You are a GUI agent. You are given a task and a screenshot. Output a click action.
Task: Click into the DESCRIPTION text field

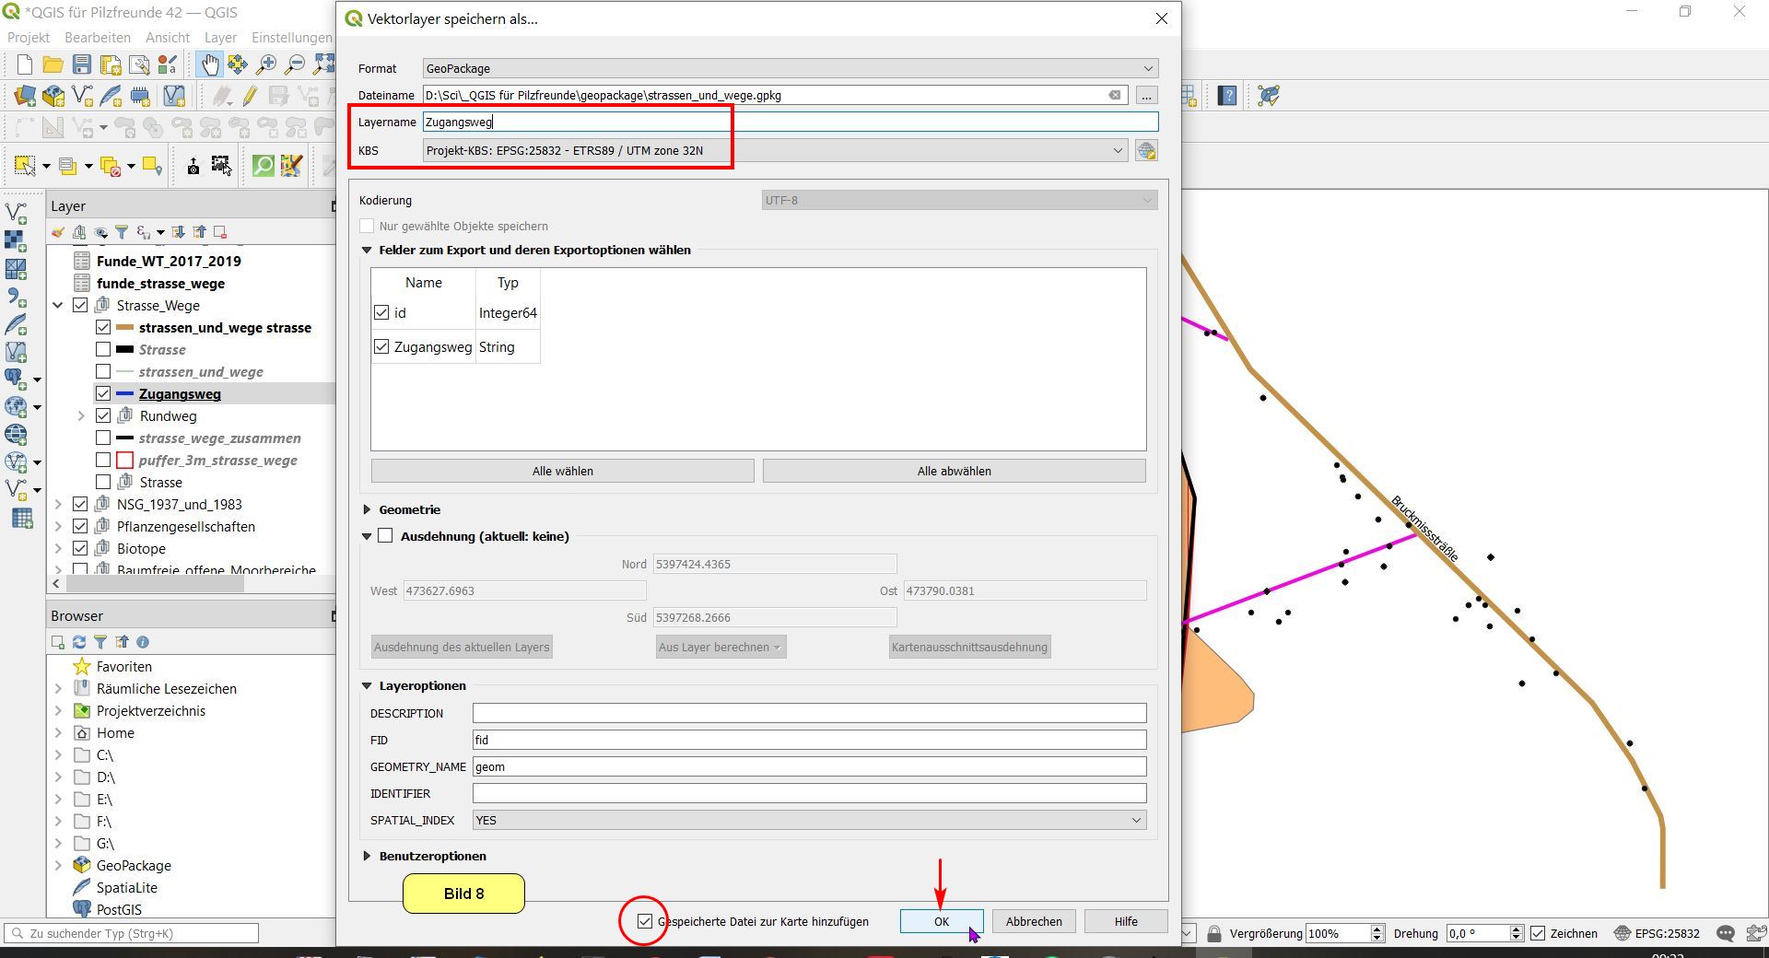click(808, 714)
